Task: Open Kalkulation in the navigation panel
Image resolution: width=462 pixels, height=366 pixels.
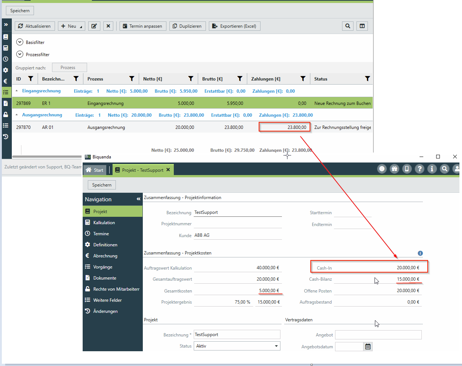Action: click(x=104, y=223)
